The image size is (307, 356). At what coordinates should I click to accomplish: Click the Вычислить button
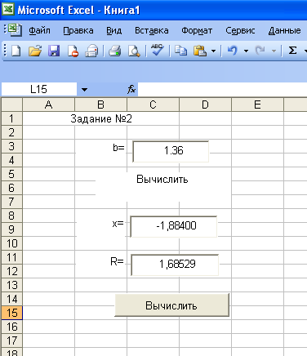coord(171,305)
